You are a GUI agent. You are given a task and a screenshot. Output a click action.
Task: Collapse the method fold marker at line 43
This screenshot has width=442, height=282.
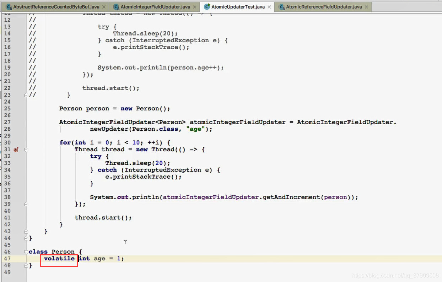pos(26,231)
